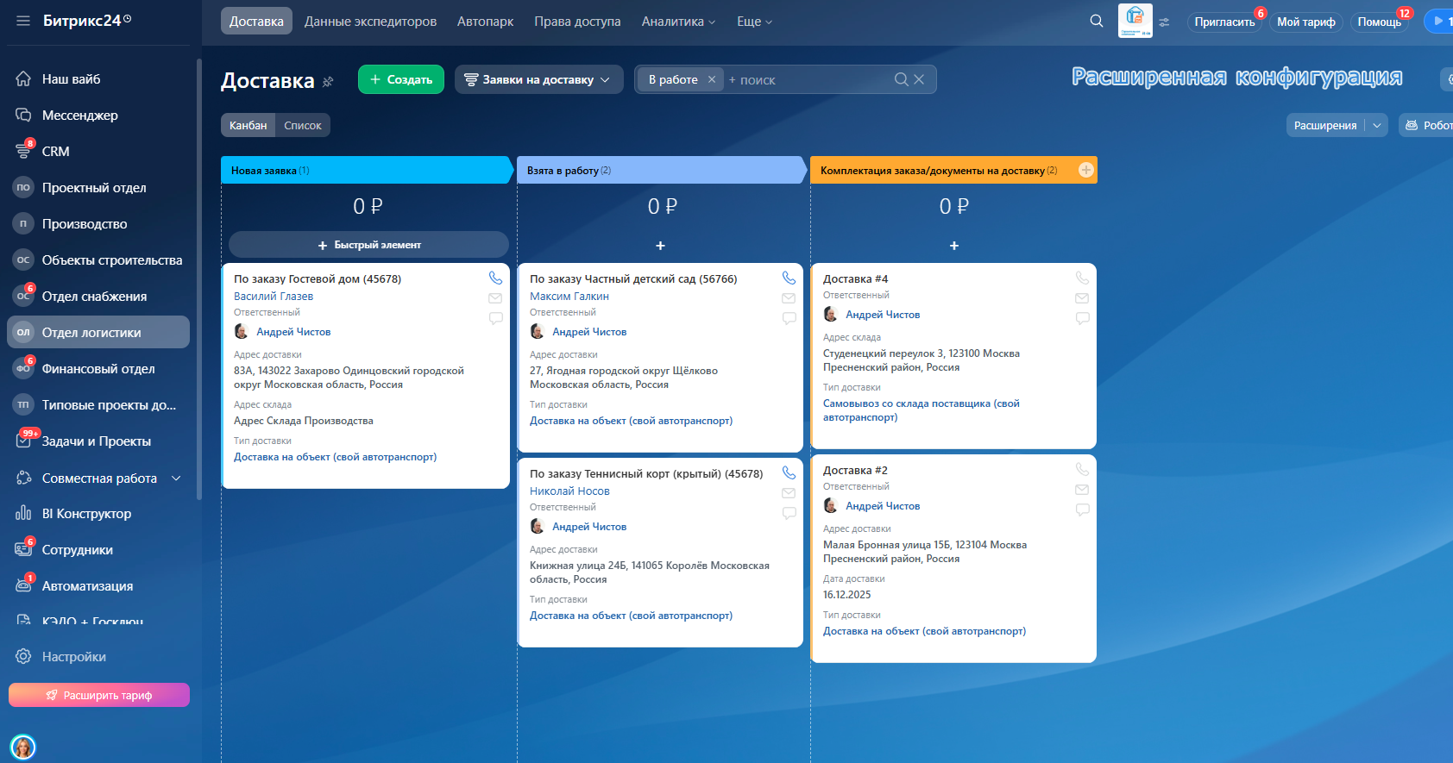The height and width of the screenshot is (763, 1453).
Task: Click the user avatar at the bottom of the sidebar
Action: 23,747
